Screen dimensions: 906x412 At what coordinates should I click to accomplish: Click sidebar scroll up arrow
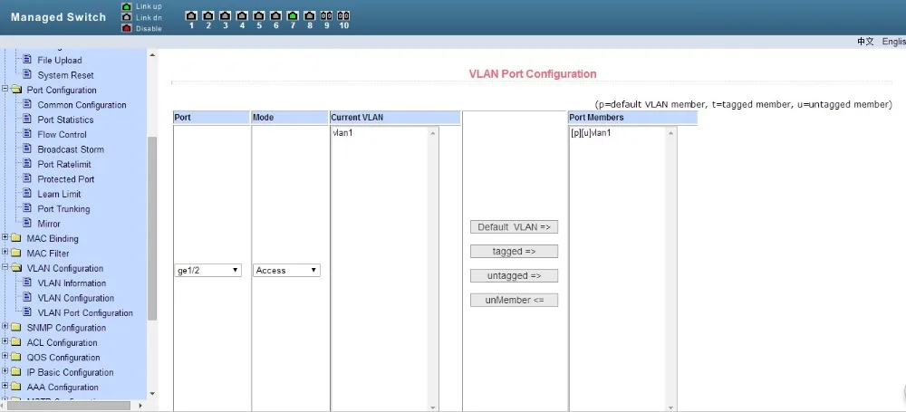[x=152, y=55]
